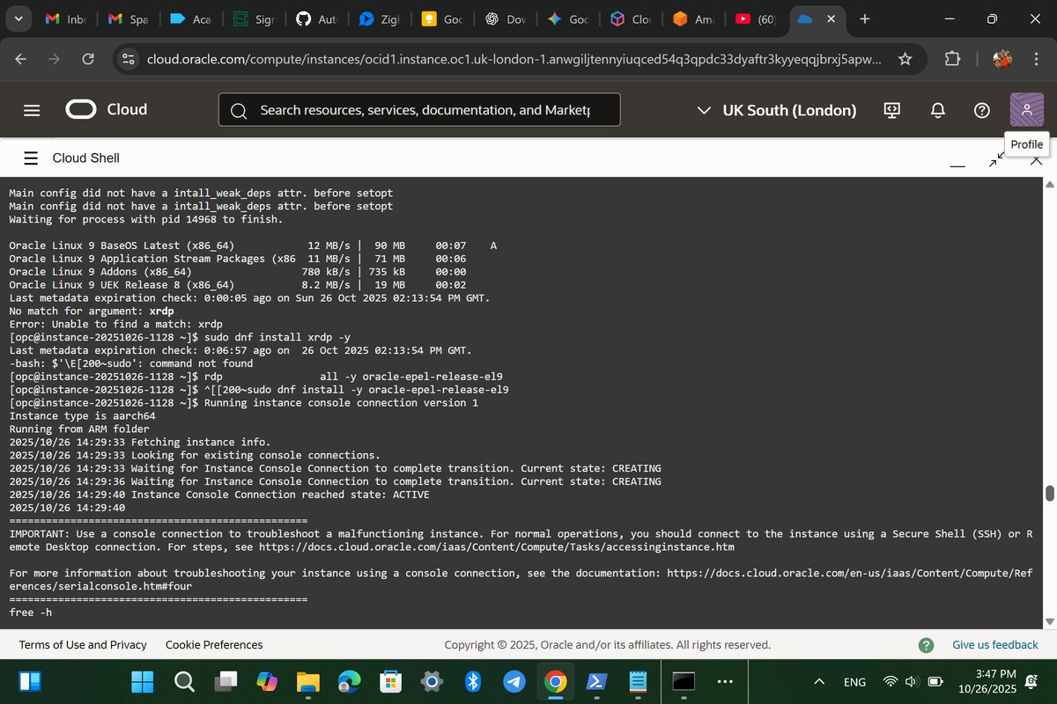
Task: Switch to the Amazon tab
Action: pos(694,18)
